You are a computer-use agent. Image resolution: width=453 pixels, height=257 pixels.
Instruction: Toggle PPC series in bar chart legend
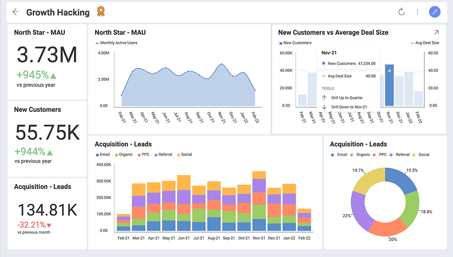click(x=145, y=155)
